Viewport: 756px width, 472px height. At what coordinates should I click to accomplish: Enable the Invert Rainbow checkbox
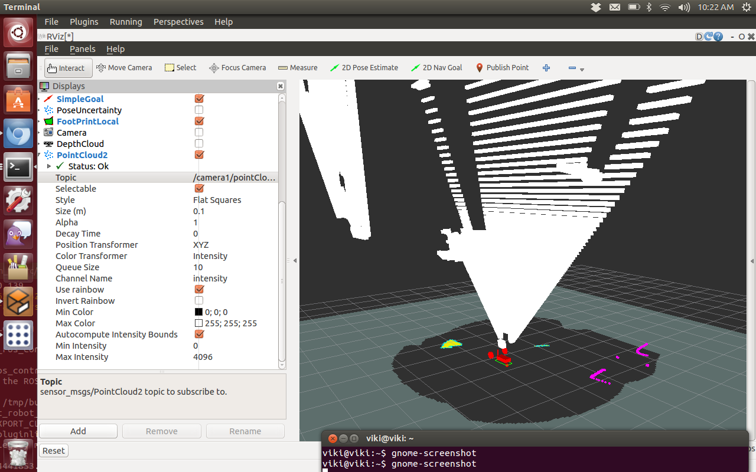(199, 301)
